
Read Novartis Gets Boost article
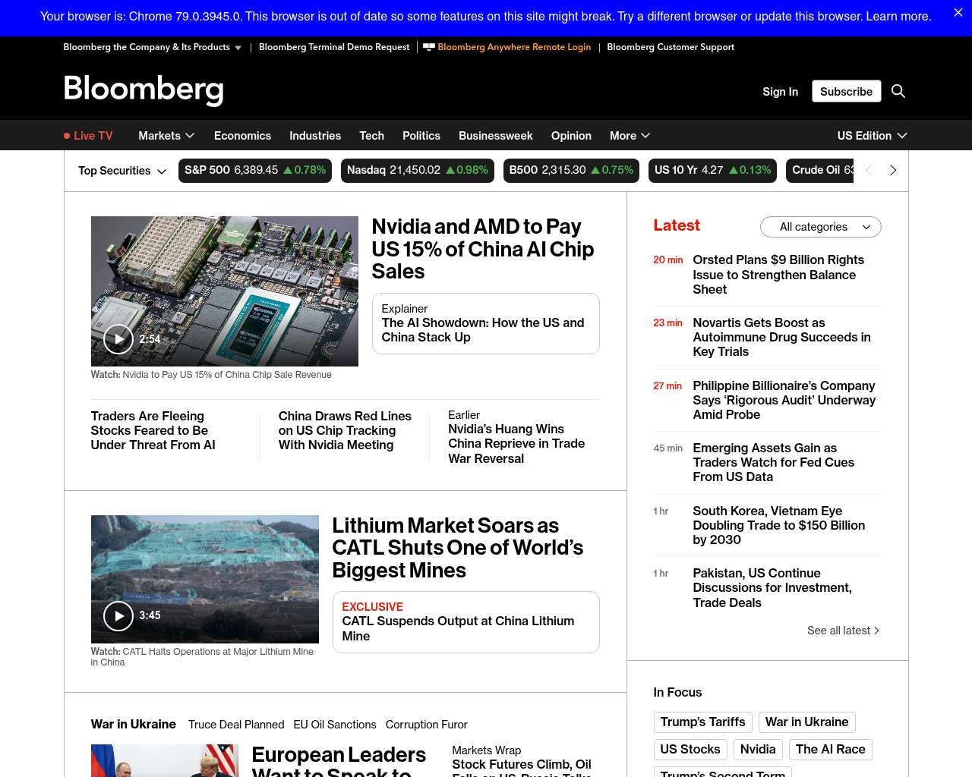click(x=781, y=337)
